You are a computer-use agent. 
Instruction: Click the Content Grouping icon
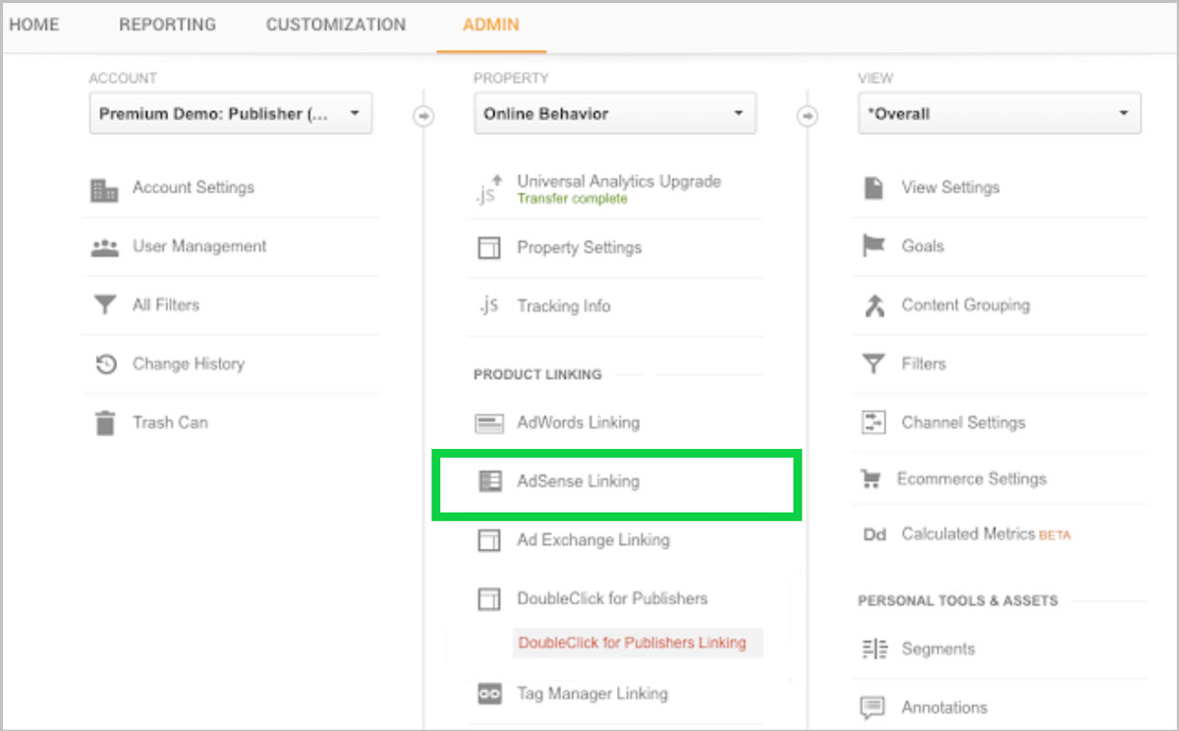tap(873, 306)
